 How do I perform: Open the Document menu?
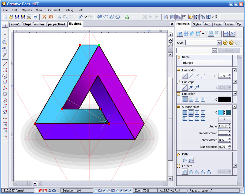point(53,10)
